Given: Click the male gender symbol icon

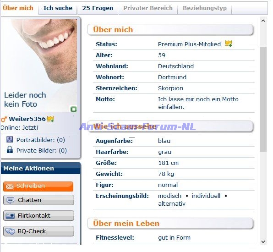Looking at the screenshot, I should click(x=4, y=119).
